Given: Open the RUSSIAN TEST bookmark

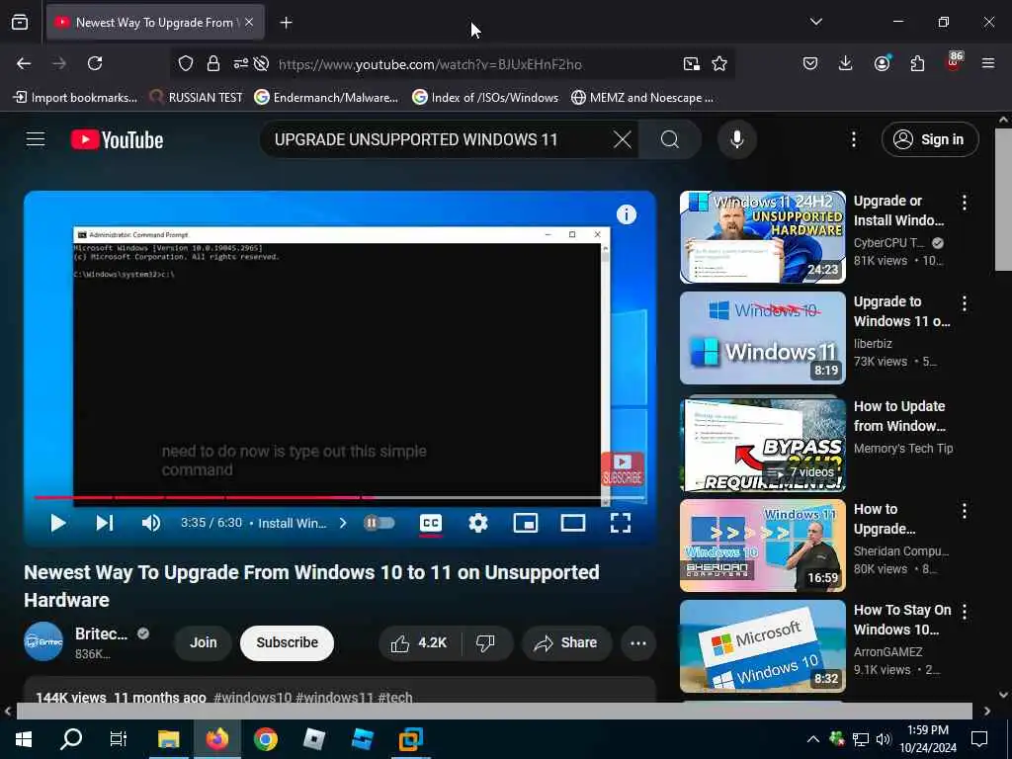Looking at the screenshot, I should pyautogui.click(x=197, y=98).
